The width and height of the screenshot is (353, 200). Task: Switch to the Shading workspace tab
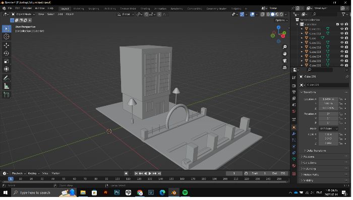pos(146,9)
